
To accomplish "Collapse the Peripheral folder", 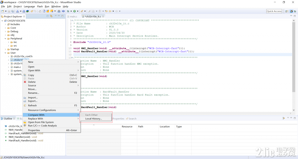I will [5, 39].
